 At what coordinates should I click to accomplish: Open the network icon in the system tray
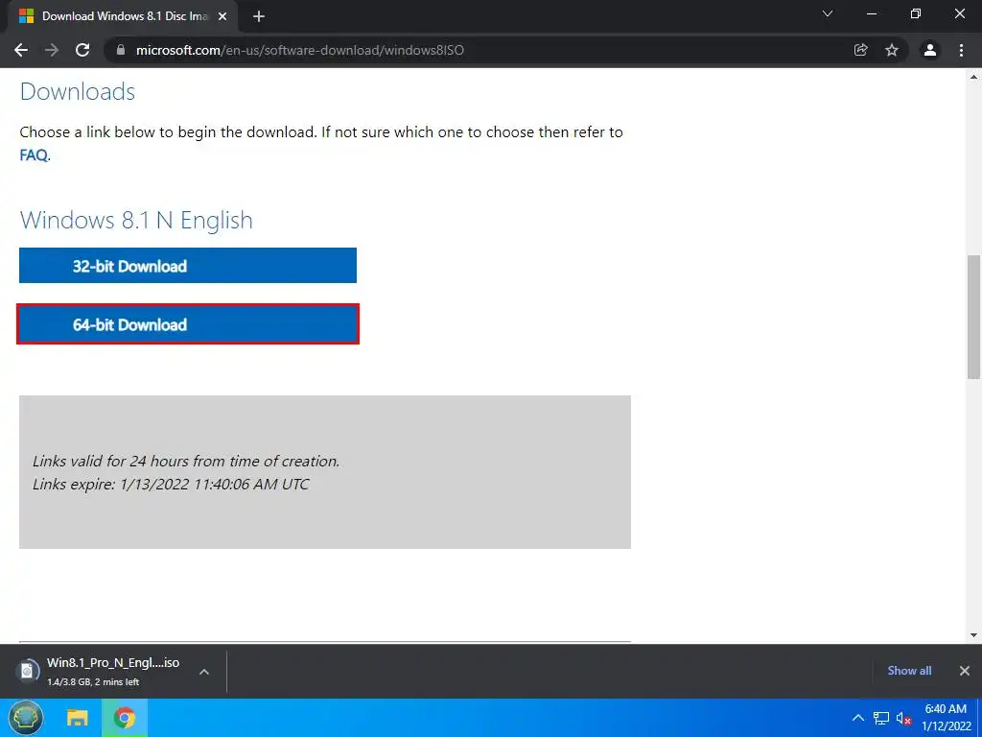click(881, 718)
